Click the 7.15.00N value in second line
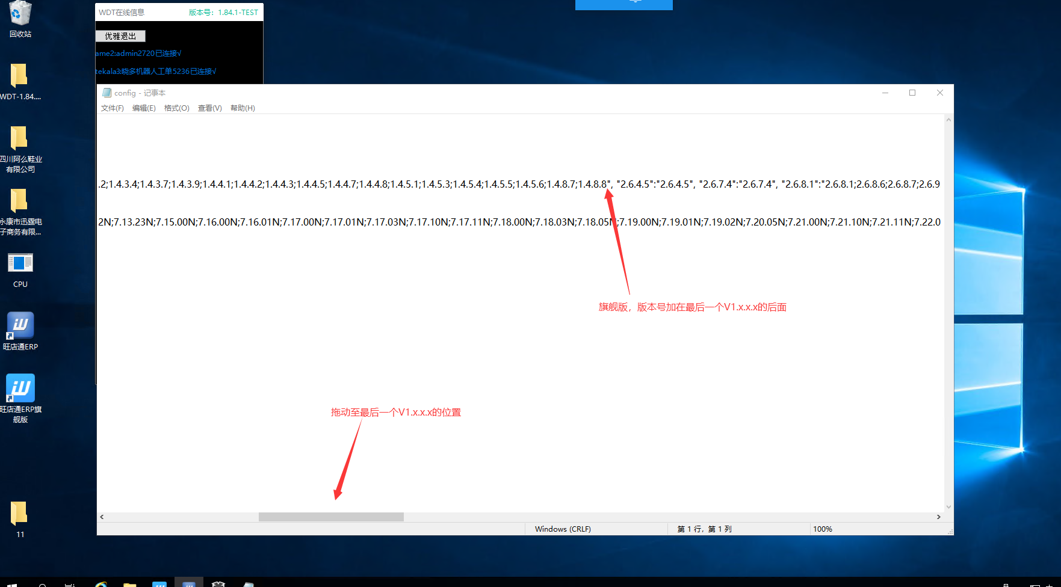This screenshot has height=587, width=1061. (x=176, y=222)
